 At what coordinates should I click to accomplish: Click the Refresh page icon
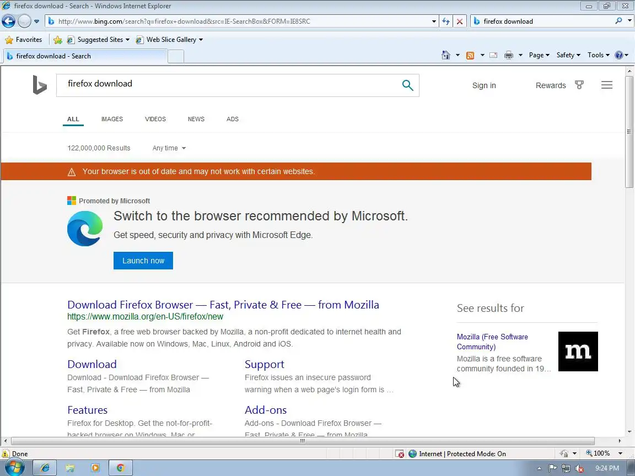tap(446, 21)
